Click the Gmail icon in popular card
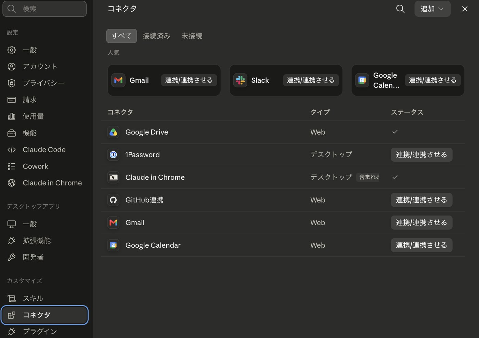 [118, 80]
